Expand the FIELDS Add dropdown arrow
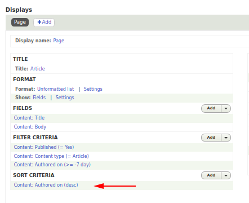 (x=226, y=108)
